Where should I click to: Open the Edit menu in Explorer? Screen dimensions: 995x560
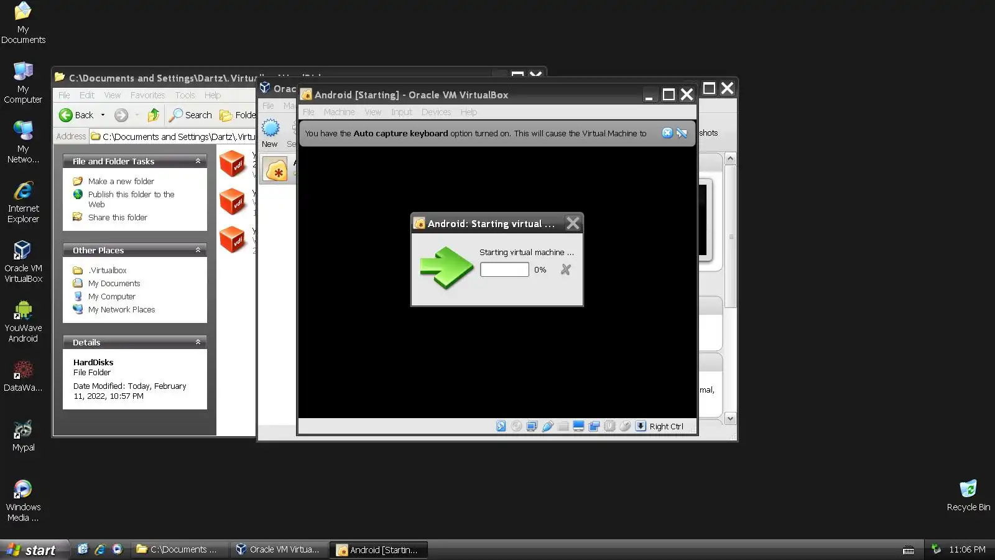(x=87, y=95)
